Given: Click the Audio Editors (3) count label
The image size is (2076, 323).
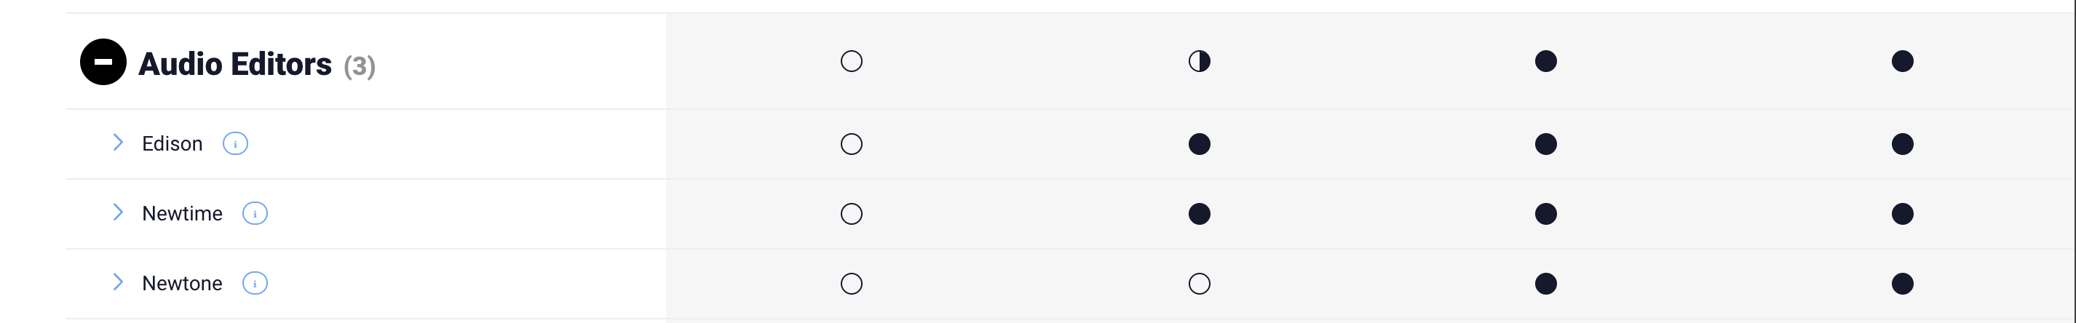Looking at the screenshot, I should click(x=360, y=66).
